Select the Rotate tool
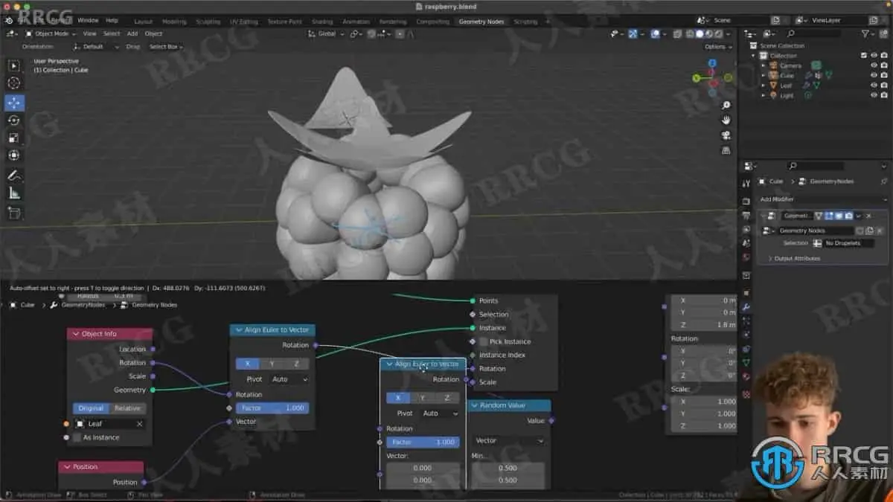The image size is (893, 502). pyautogui.click(x=14, y=120)
